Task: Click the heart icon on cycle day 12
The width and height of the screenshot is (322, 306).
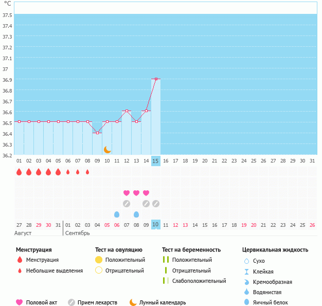Action: tap(127, 193)
